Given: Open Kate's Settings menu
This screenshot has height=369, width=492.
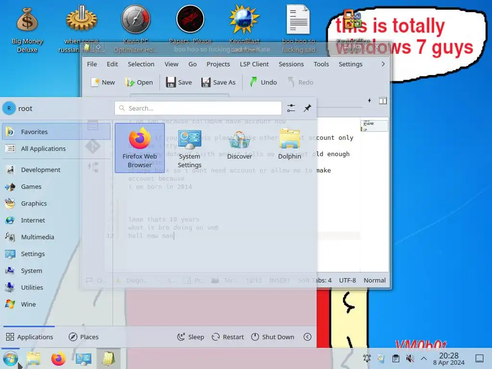Looking at the screenshot, I should point(350,64).
